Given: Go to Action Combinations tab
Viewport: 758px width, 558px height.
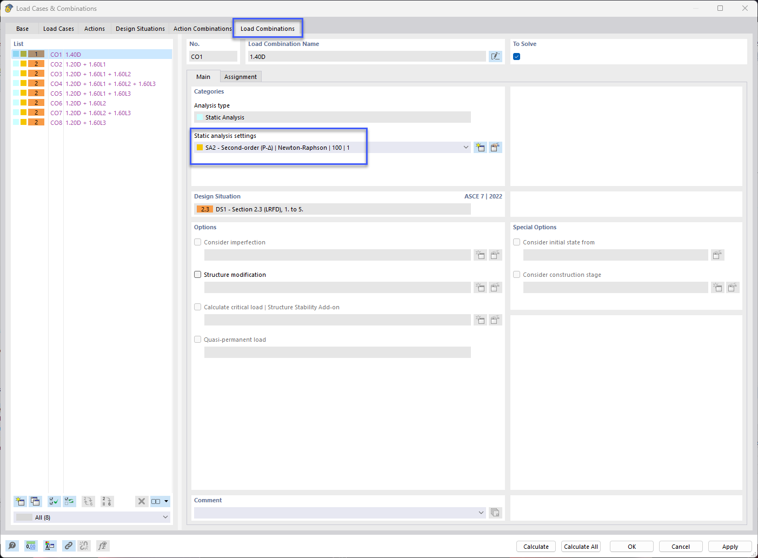Looking at the screenshot, I should coord(202,29).
